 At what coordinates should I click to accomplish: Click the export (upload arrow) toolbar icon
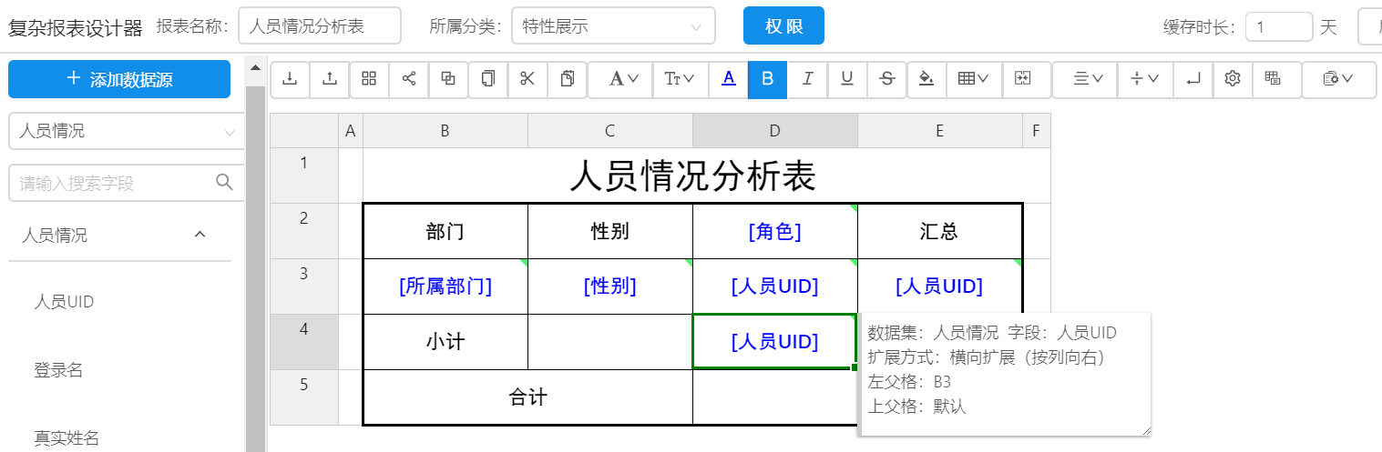pyautogui.click(x=330, y=79)
